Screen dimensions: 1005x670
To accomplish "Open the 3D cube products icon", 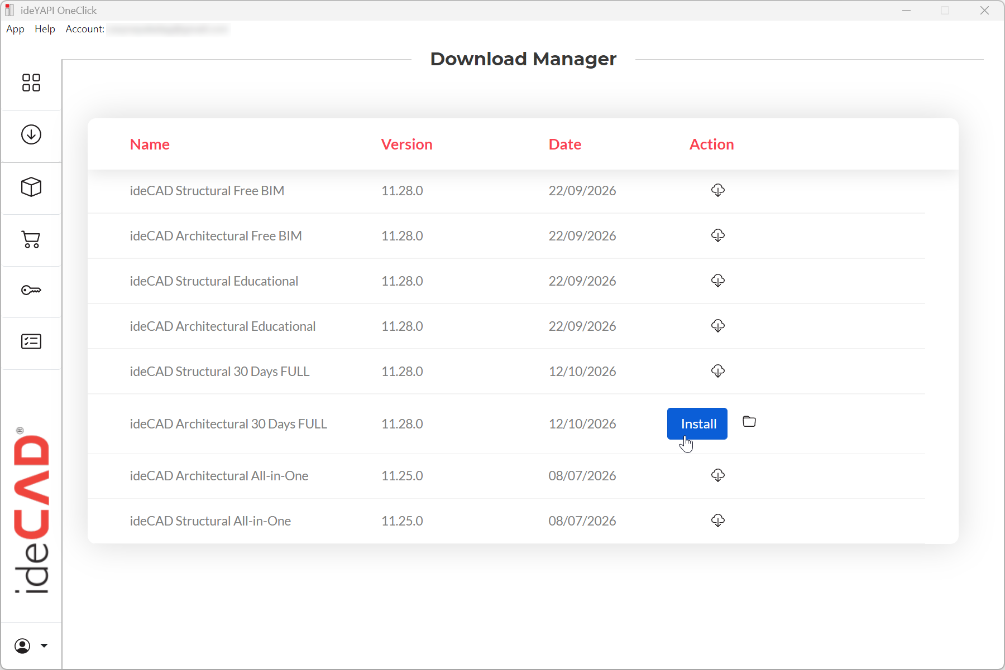I will point(31,187).
